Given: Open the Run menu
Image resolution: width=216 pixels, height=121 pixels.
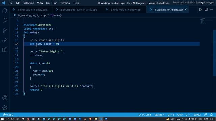Looking at the screenshot, I should pos(55,3).
